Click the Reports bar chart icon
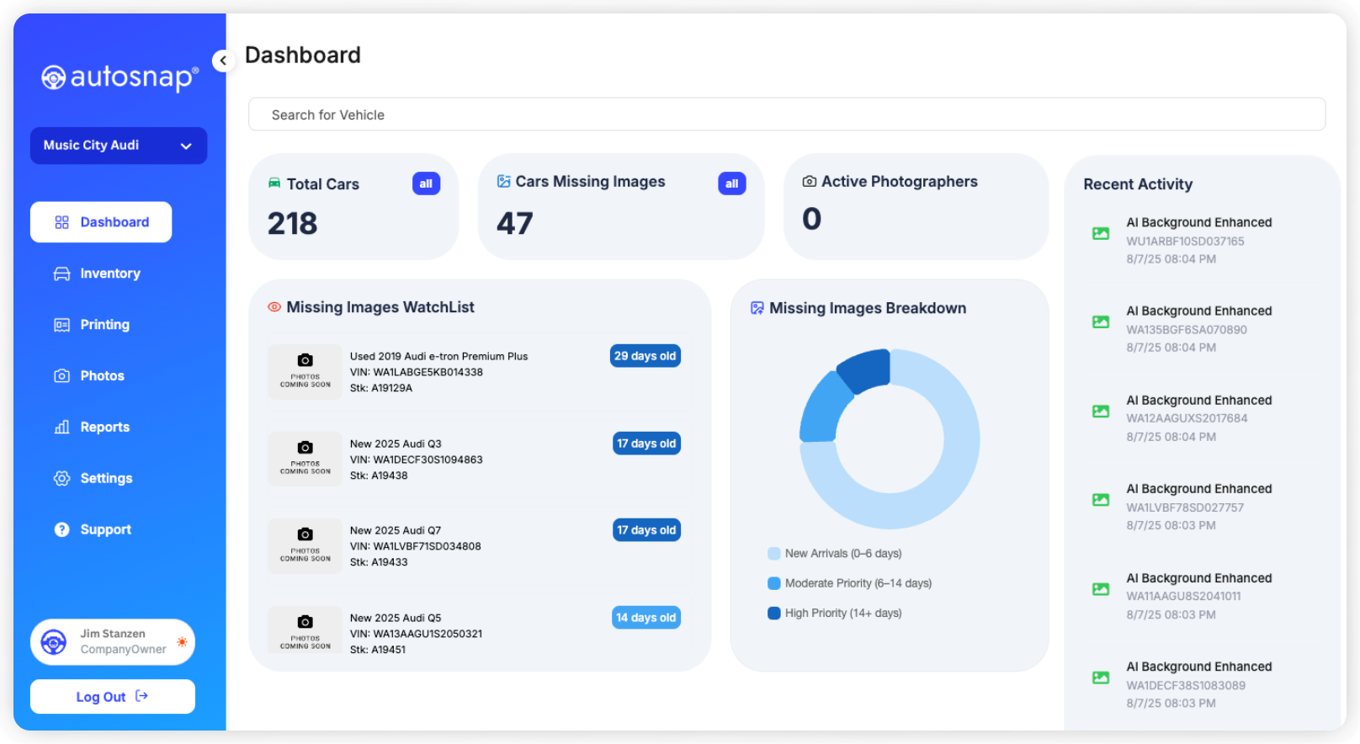This screenshot has width=1360, height=744. [62, 428]
